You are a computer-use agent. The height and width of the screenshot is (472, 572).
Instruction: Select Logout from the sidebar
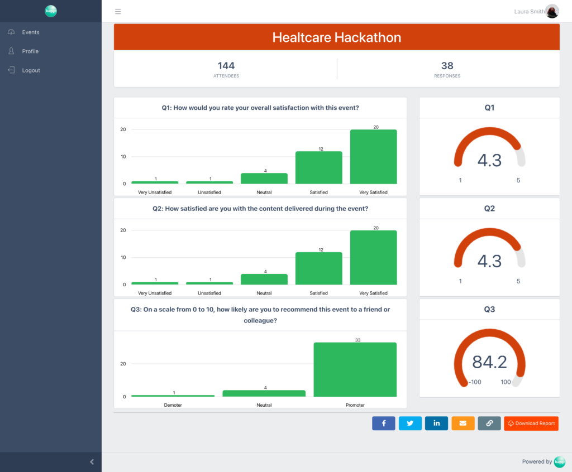[x=31, y=70]
